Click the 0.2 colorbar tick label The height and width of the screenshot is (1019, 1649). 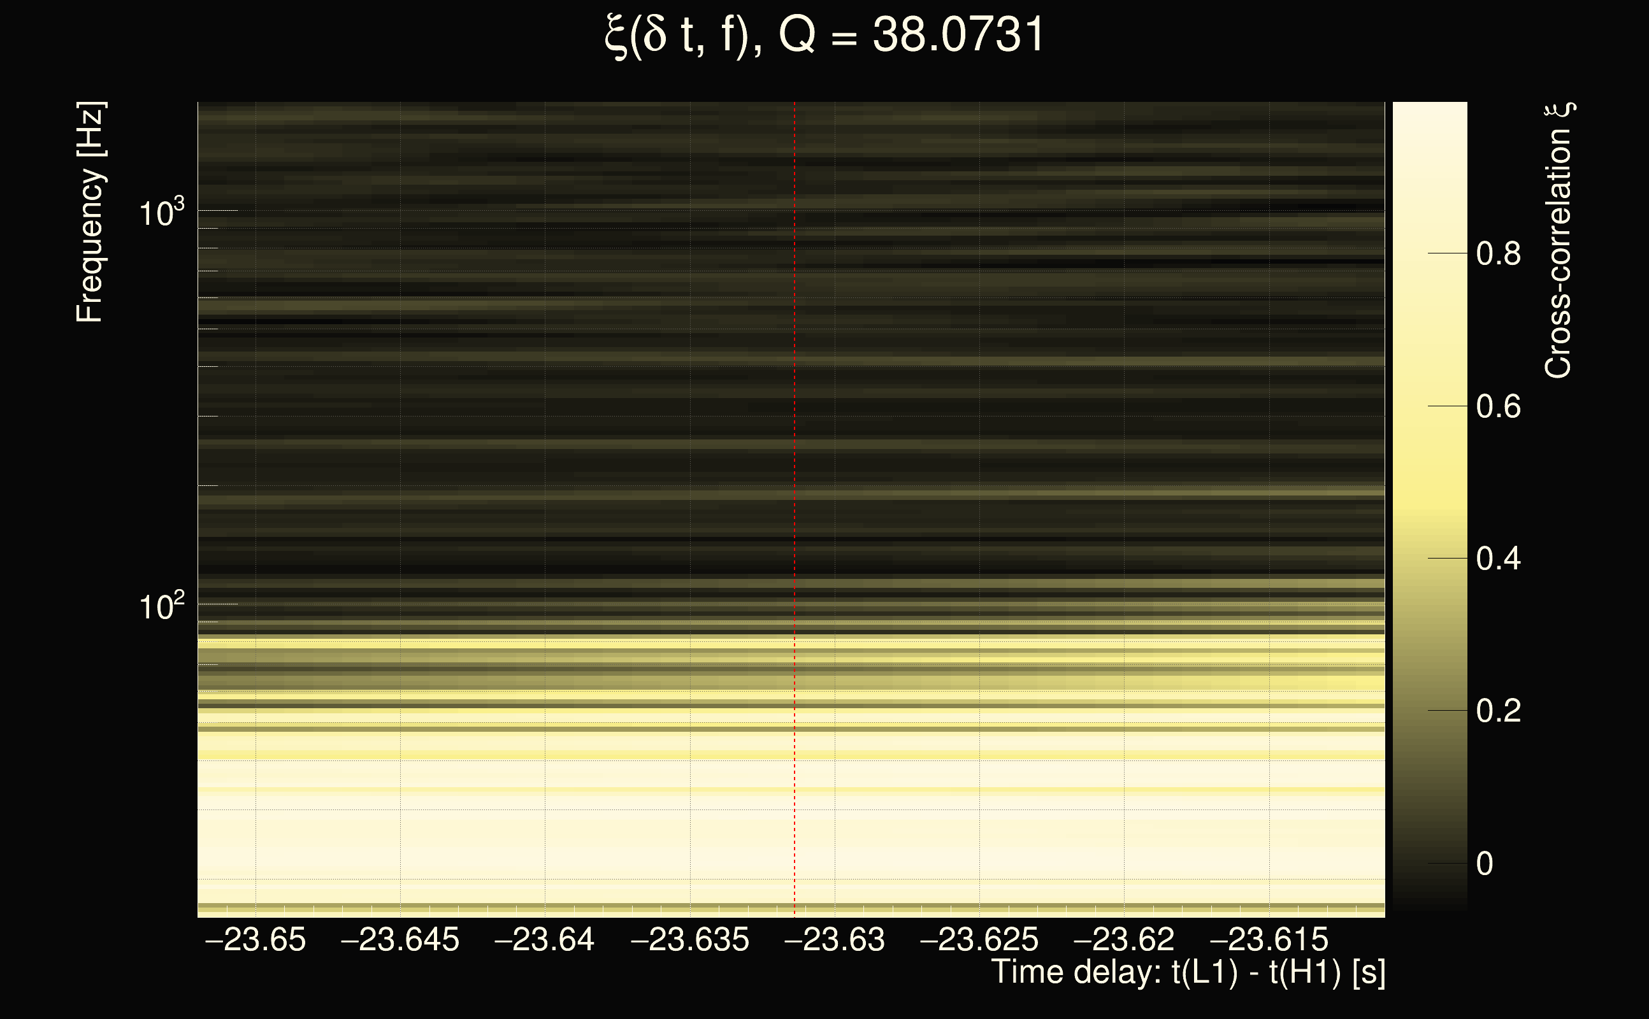point(1498,711)
